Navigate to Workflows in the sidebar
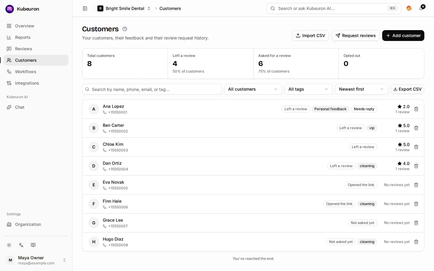This screenshot has width=434, height=271. [36, 72]
